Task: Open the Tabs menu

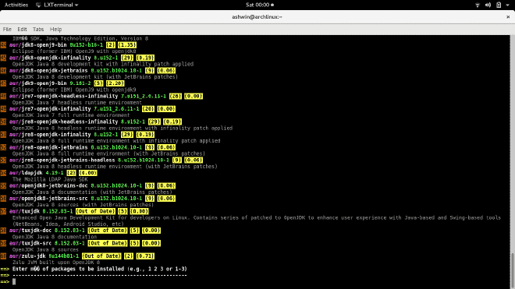Action: (38, 29)
